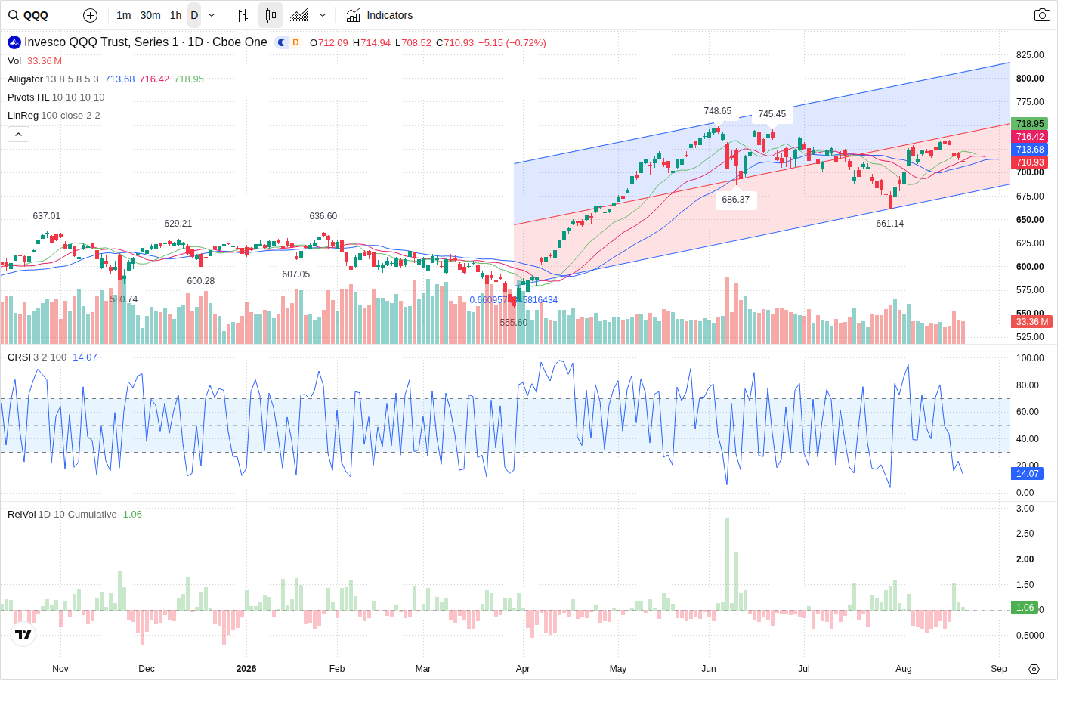
Task: Select the D daily timeframe
Action: pyautogui.click(x=194, y=15)
